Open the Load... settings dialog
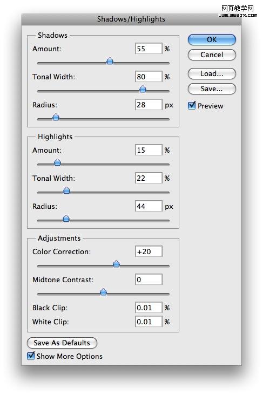This screenshot has width=263, height=395. pos(212,73)
